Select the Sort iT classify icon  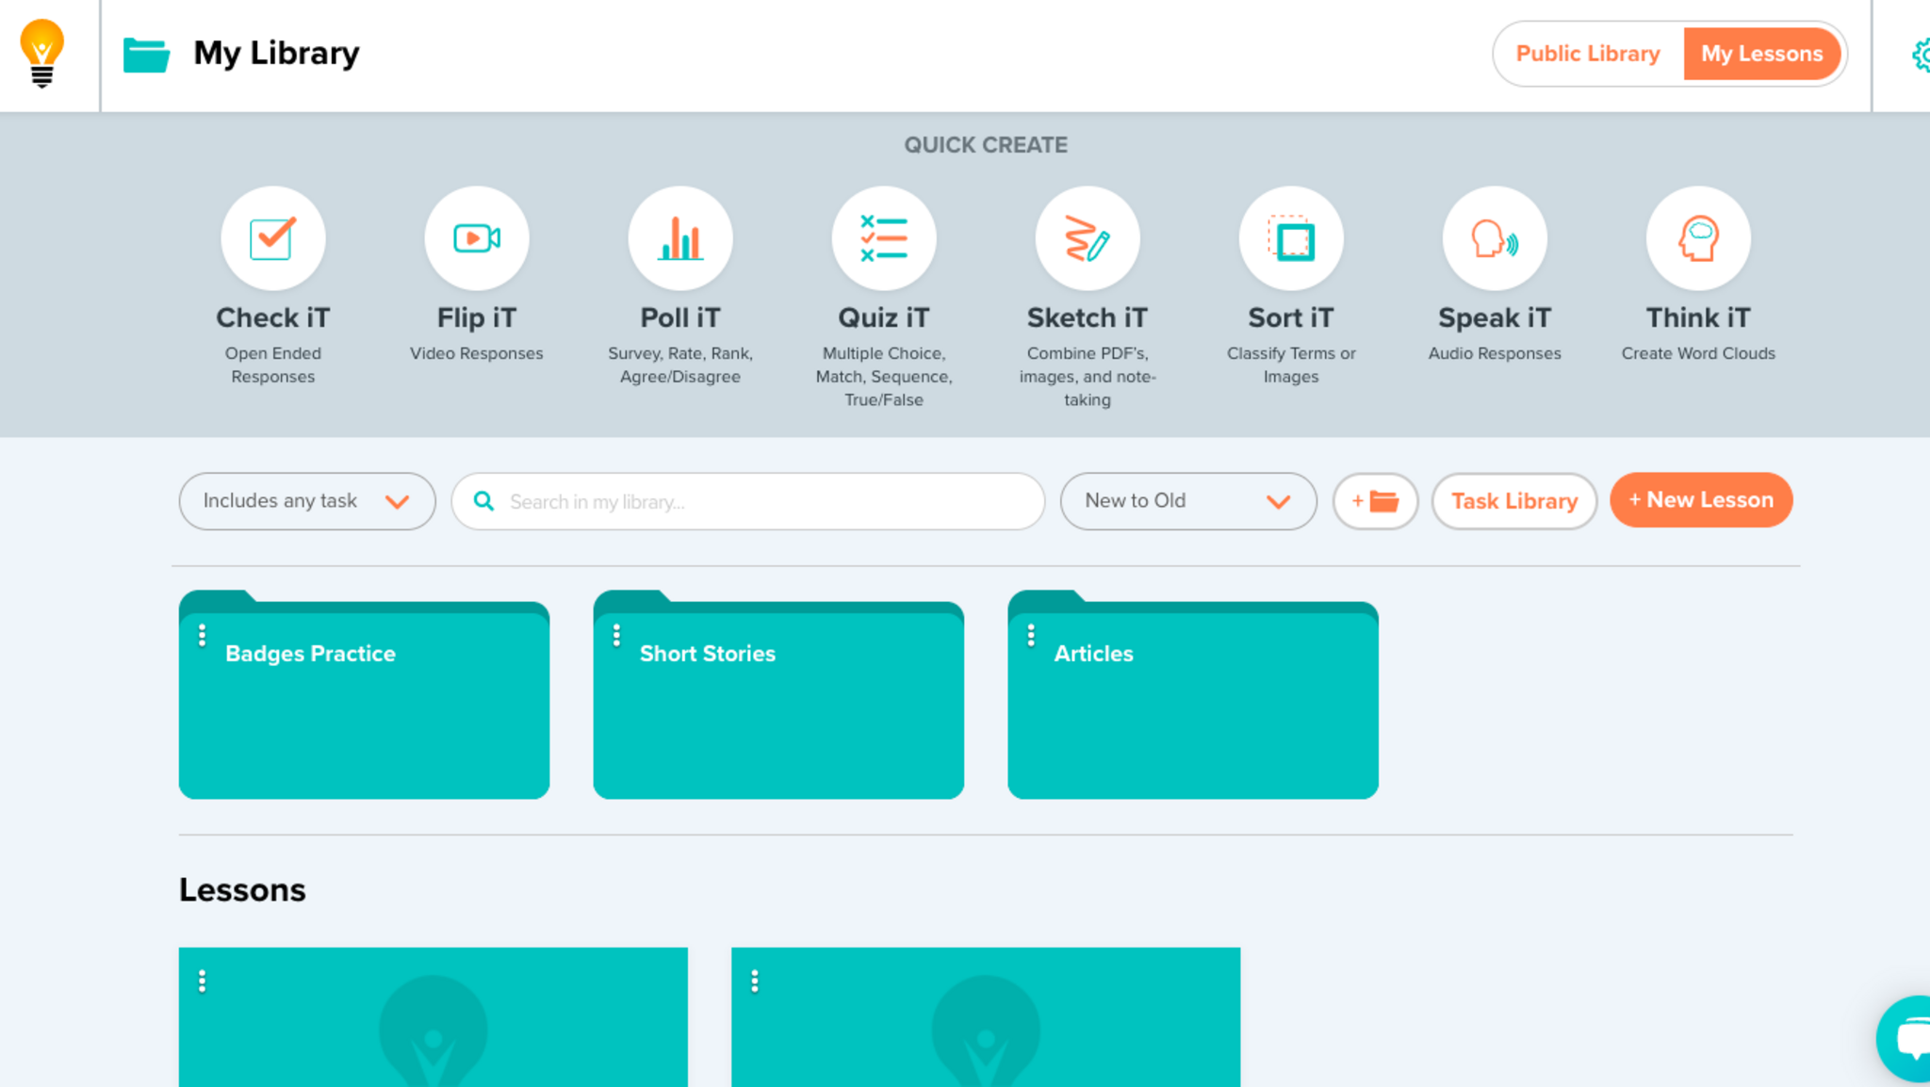coord(1291,238)
